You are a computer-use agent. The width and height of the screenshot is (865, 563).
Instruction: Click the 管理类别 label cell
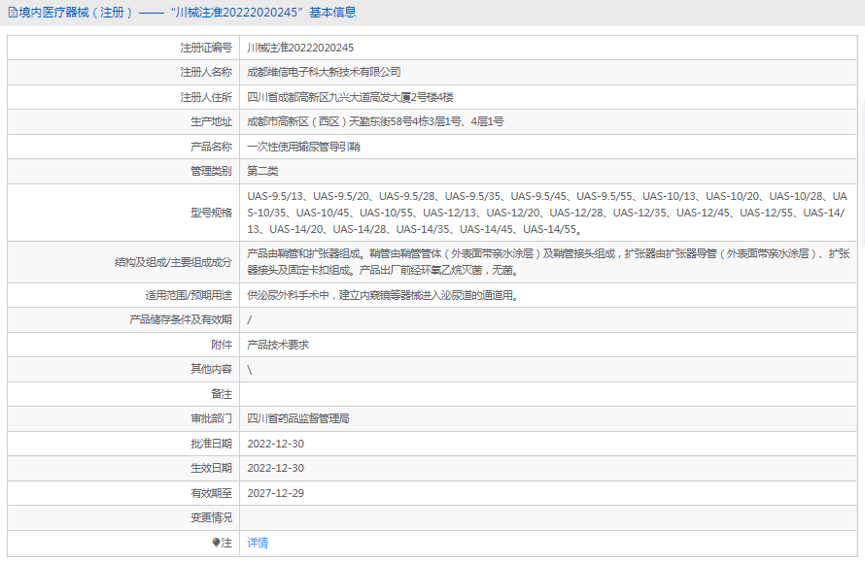[123, 171]
